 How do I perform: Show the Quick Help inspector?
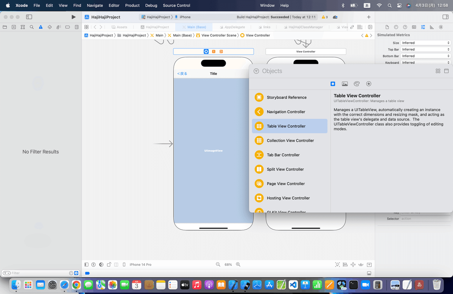tap(405, 27)
